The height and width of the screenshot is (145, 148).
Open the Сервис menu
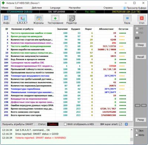coord(19,8)
